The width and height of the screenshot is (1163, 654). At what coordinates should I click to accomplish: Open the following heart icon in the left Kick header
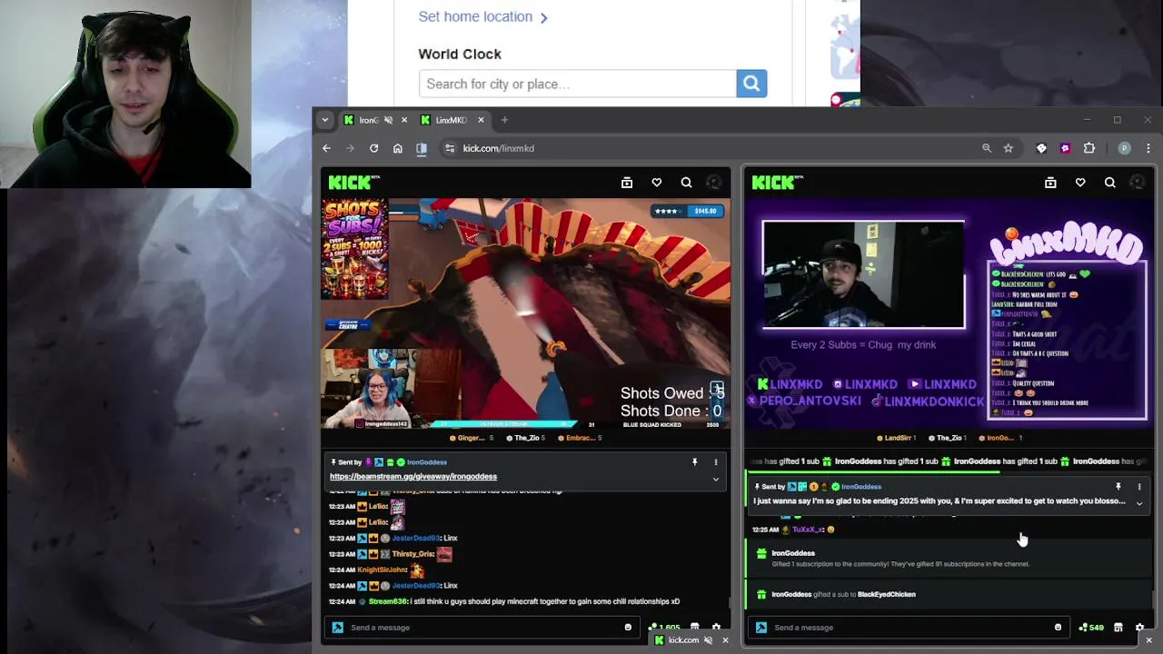[x=657, y=183]
